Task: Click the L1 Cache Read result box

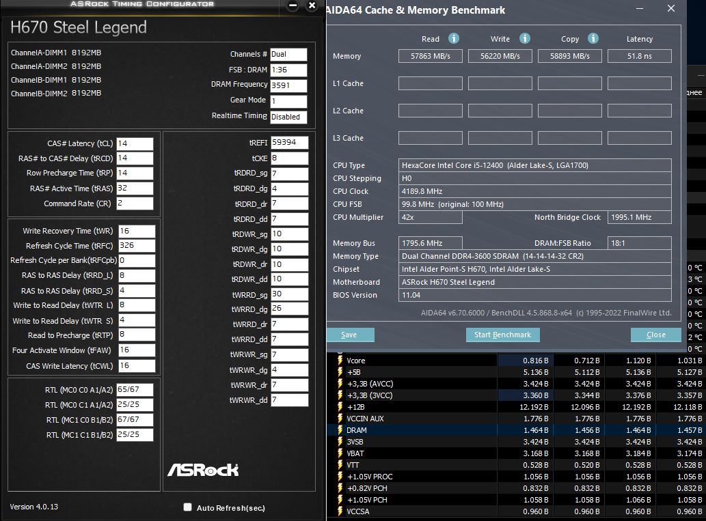Action: pos(431,83)
